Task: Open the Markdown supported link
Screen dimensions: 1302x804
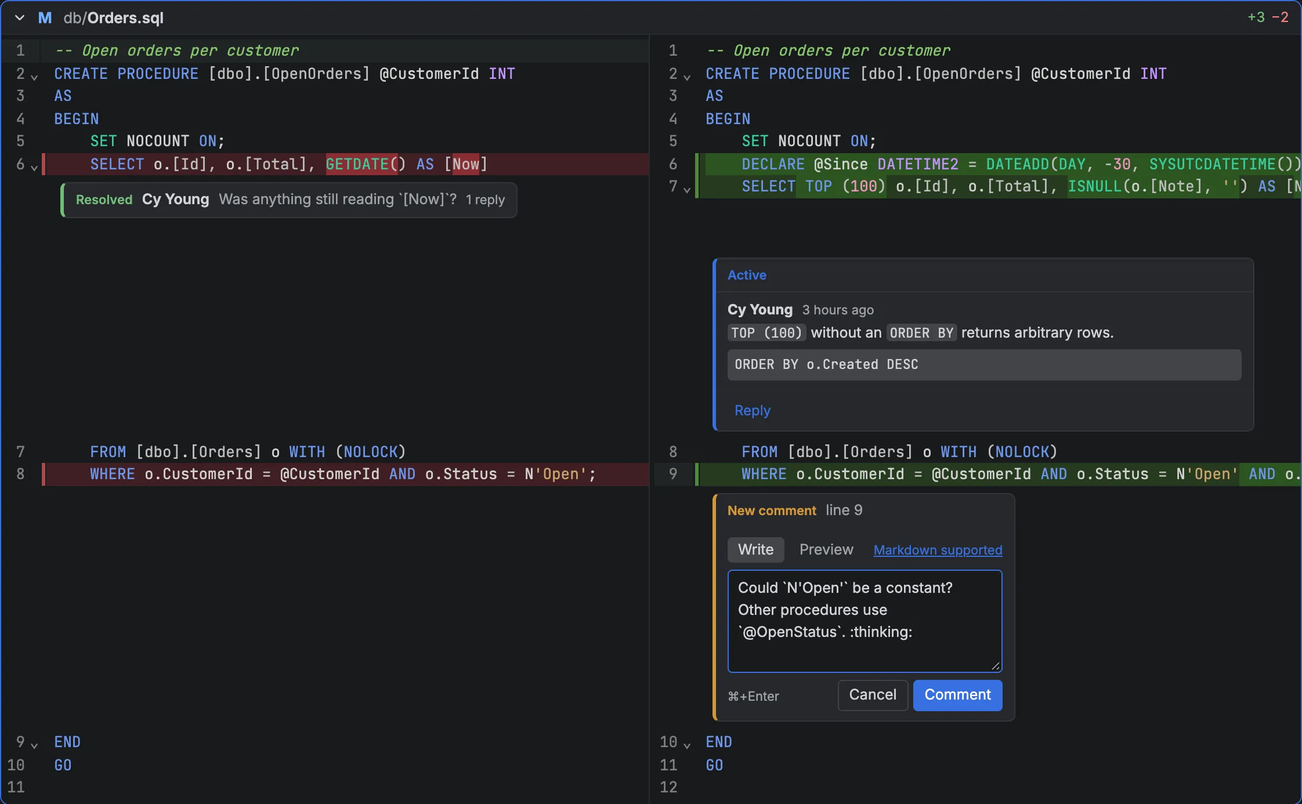Action: (x=938, y=550)
